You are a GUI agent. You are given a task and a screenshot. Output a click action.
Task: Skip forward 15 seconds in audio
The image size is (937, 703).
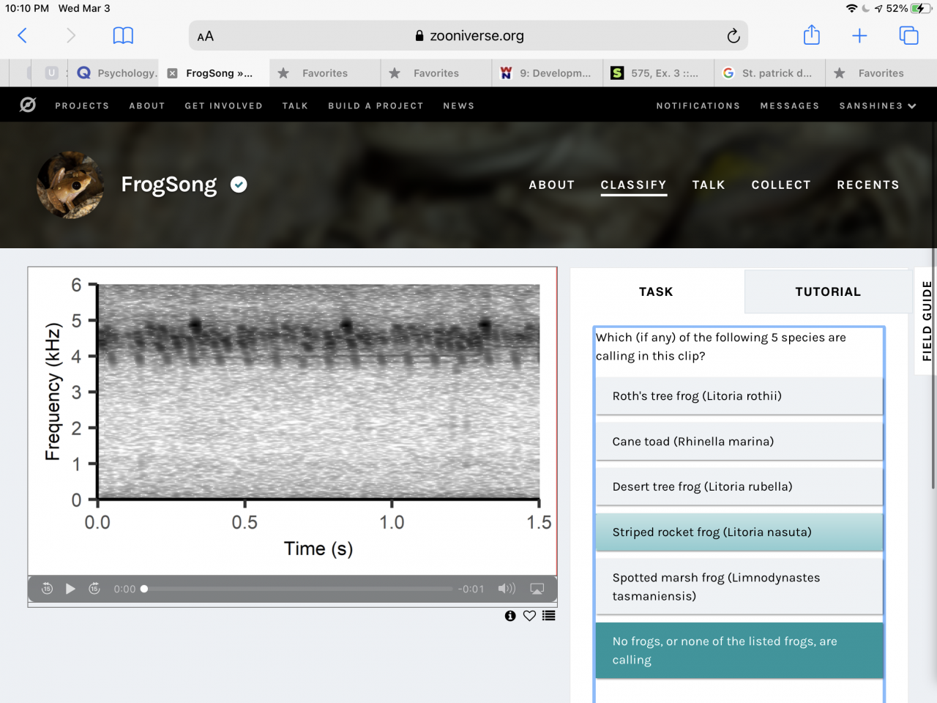94,589
